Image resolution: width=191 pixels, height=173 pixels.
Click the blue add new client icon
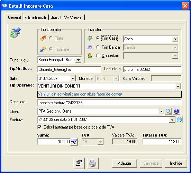coord(176,111)
